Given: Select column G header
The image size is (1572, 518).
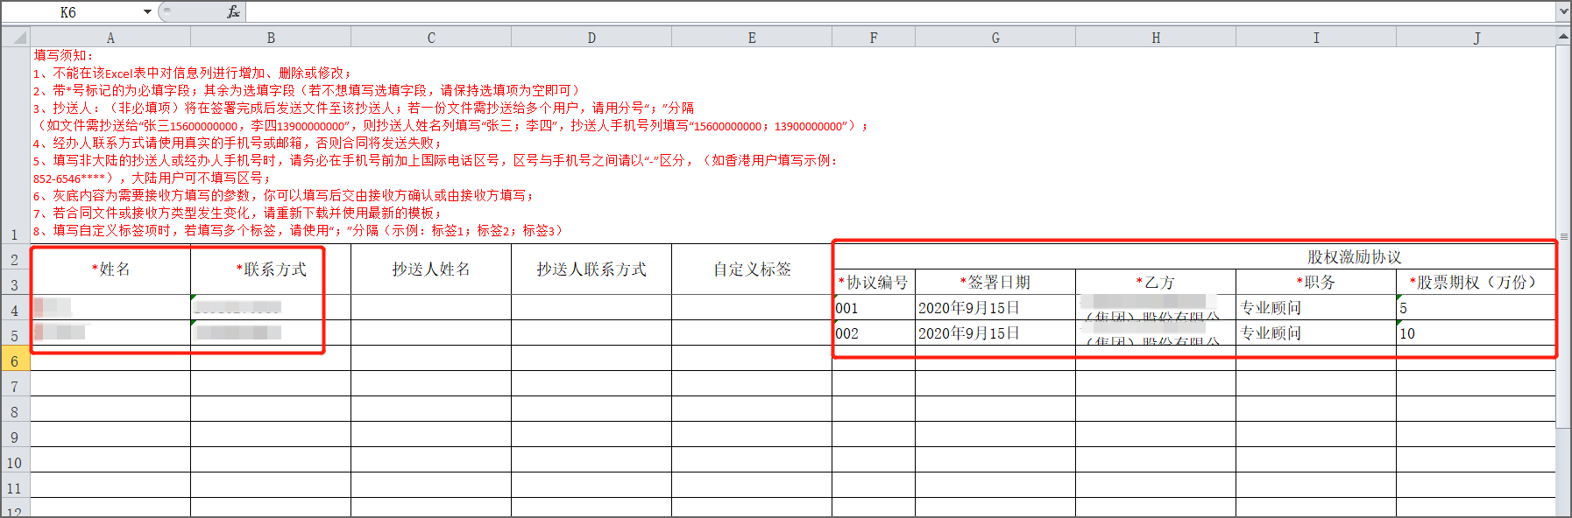Looking at the screenshot, I should (995, 38).
